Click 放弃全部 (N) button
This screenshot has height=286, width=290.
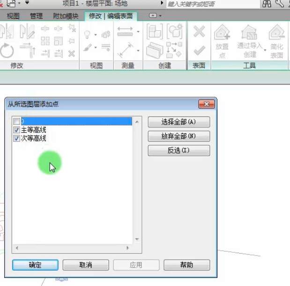178,136
